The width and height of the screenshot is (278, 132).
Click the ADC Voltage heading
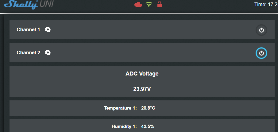click(142, 74)
